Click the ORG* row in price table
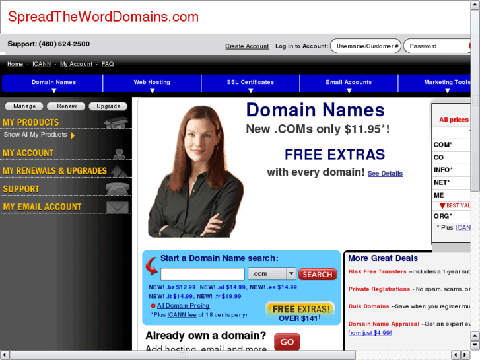480x360 pixels. coord(452,216)
